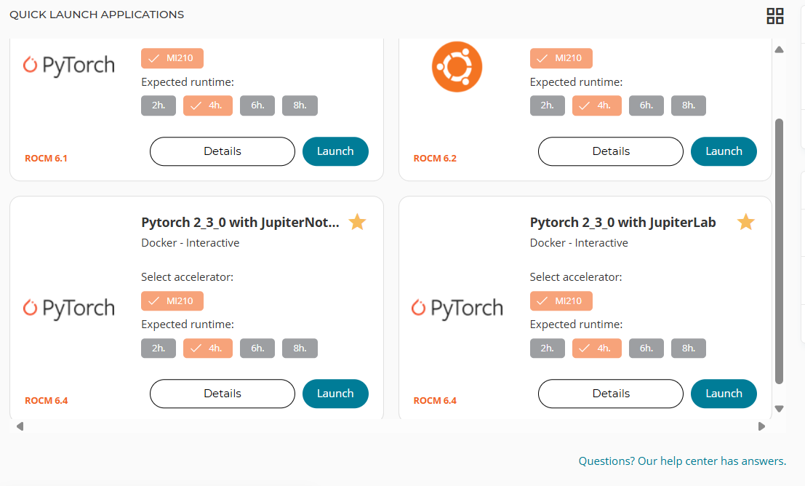
Task: Select 2h. runtime in ROCM 6.2 card
Action: click(548, 105)
